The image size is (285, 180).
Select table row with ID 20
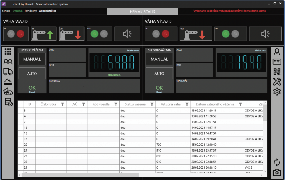point(140,145)
